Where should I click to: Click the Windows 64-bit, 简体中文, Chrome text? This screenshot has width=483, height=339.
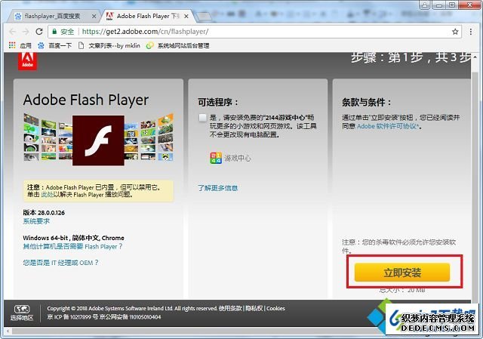pos(73,238)
